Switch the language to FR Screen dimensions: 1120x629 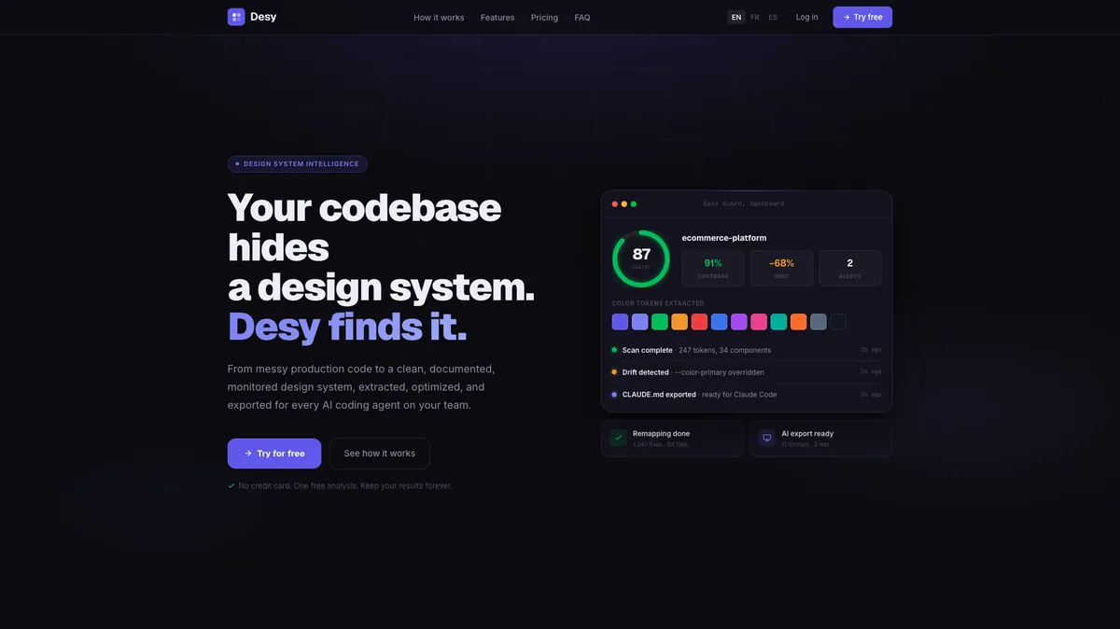pos(755,17)
